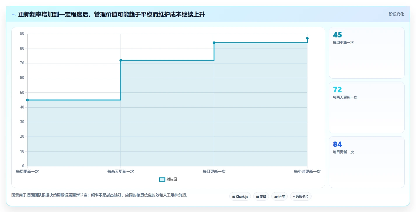Click 每两天更新一次 caption in the 72 card
This screenshot has height=212, width=416.
point(345,97)
